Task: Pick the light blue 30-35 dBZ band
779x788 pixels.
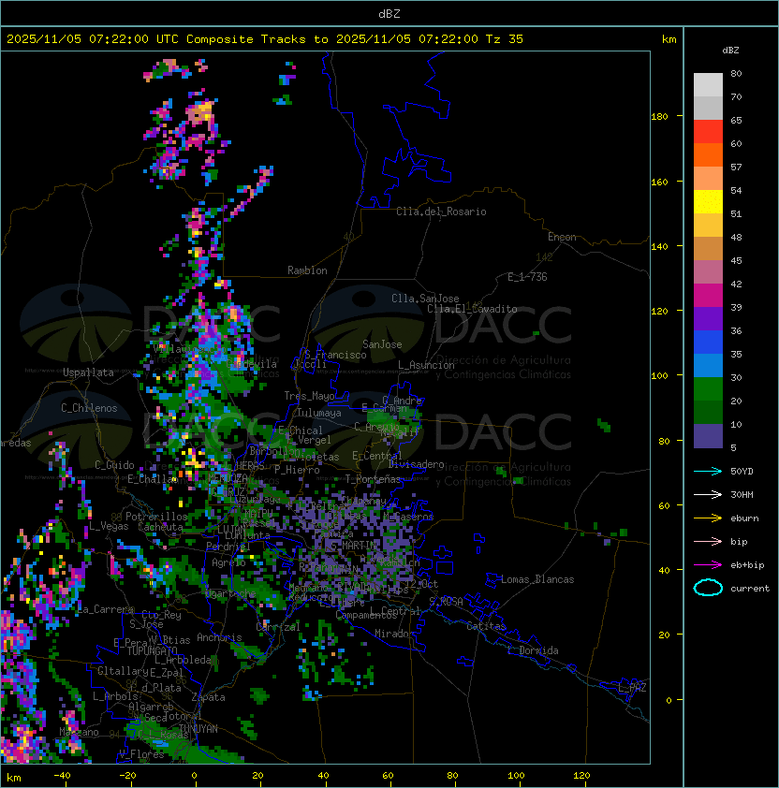Action: pyautogui.click(x=708, y=365)
